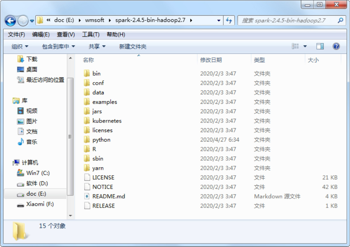The width and height of the screenshot is (350, 247).
Task: Click the 新建文件夹 button
Action: pos(133,46)
